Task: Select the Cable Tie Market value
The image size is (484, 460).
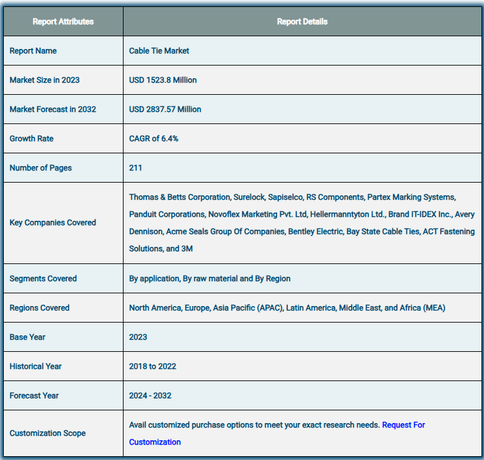Action: coord(159,51)
